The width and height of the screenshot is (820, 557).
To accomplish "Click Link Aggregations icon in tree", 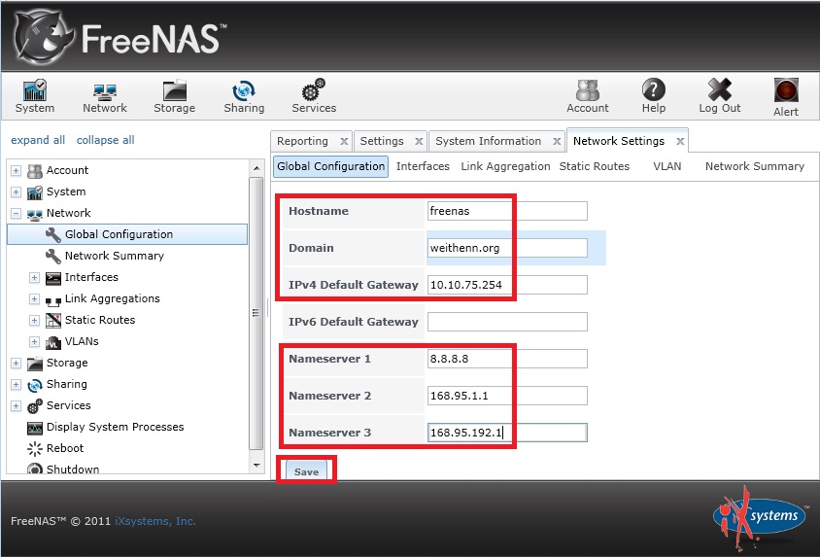I will click(x=52, y=300).
